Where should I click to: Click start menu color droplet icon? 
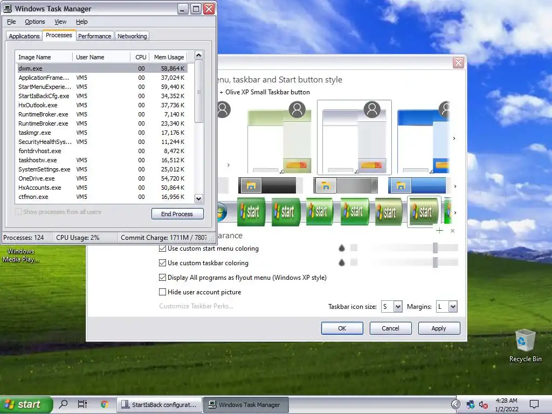click(x=341, y=248)
